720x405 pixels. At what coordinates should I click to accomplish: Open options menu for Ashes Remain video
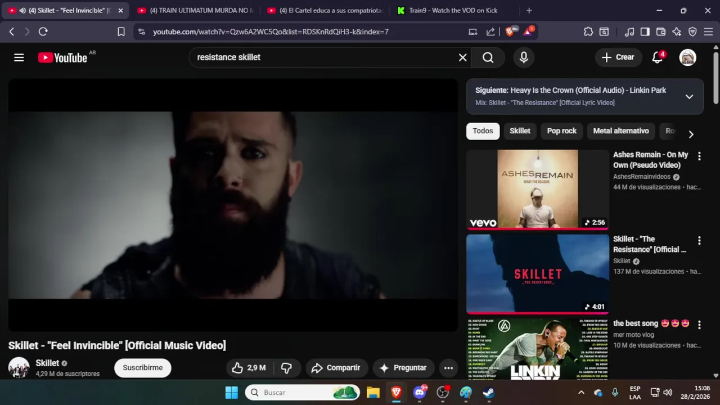699,156
